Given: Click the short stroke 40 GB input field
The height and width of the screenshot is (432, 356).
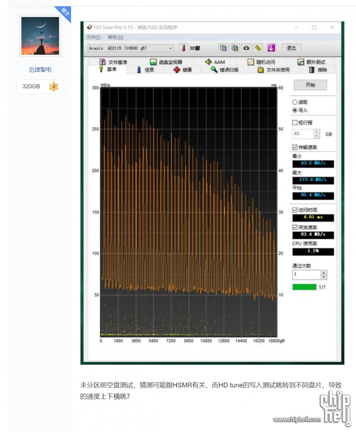Looking at the screenshot, I should (x=303, y=133).
